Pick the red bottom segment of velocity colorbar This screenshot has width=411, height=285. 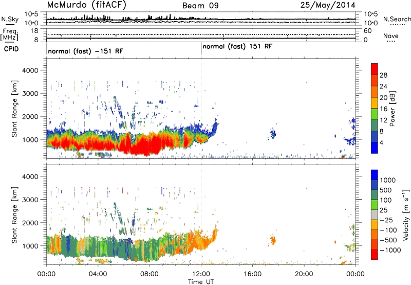375,255
